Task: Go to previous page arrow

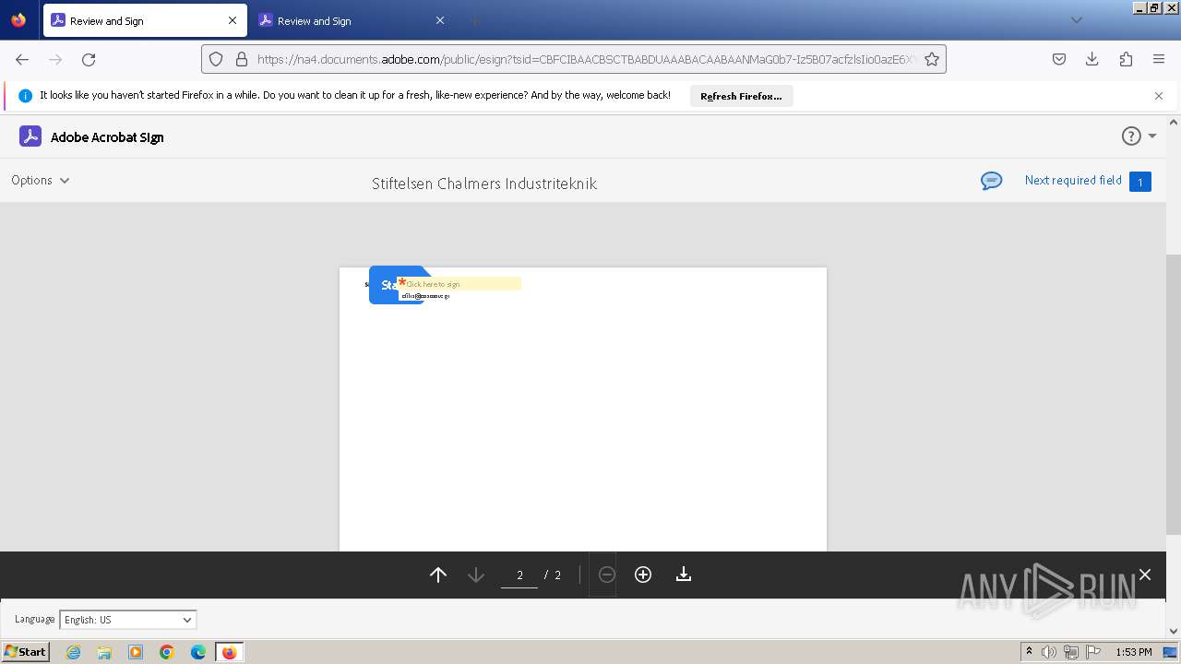Action: pyautogui.click(x=438, y=575)
